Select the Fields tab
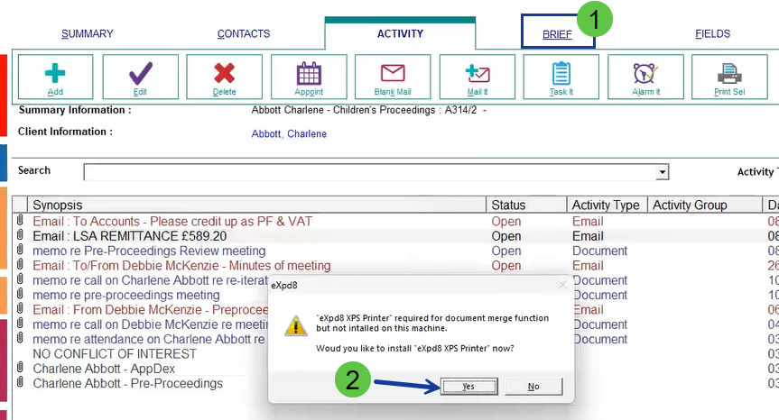This screenshot has width=779, height=420. [712, 34]
